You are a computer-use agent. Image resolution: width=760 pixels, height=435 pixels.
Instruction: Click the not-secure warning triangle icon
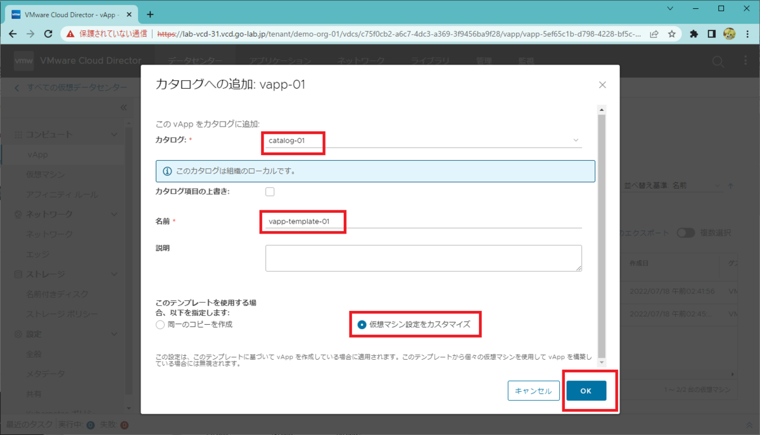tap(70, 34)
